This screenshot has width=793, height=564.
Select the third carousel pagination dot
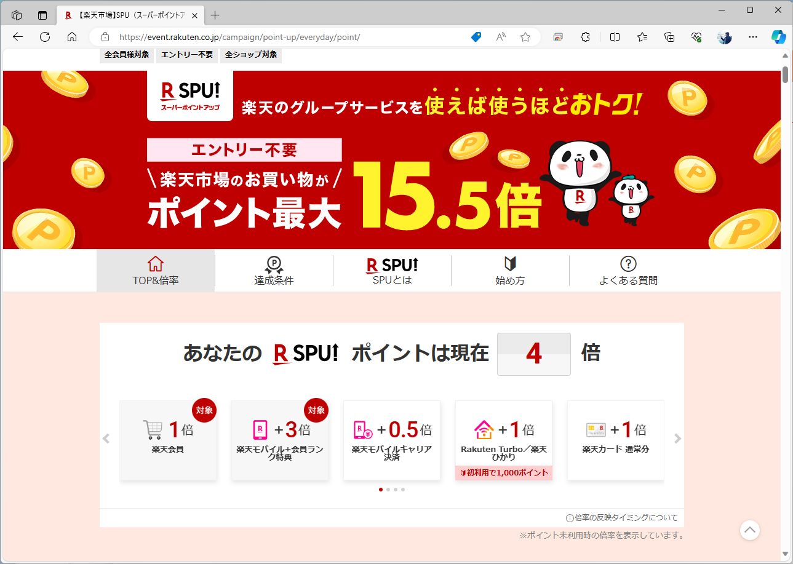click(x=396, y=490)
